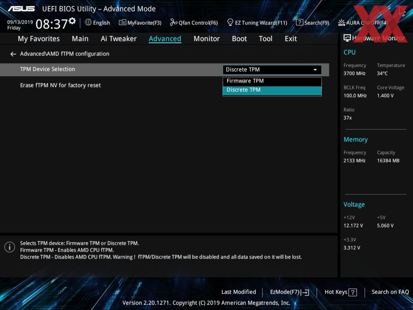Click Last Modified at the bottom

238,292
